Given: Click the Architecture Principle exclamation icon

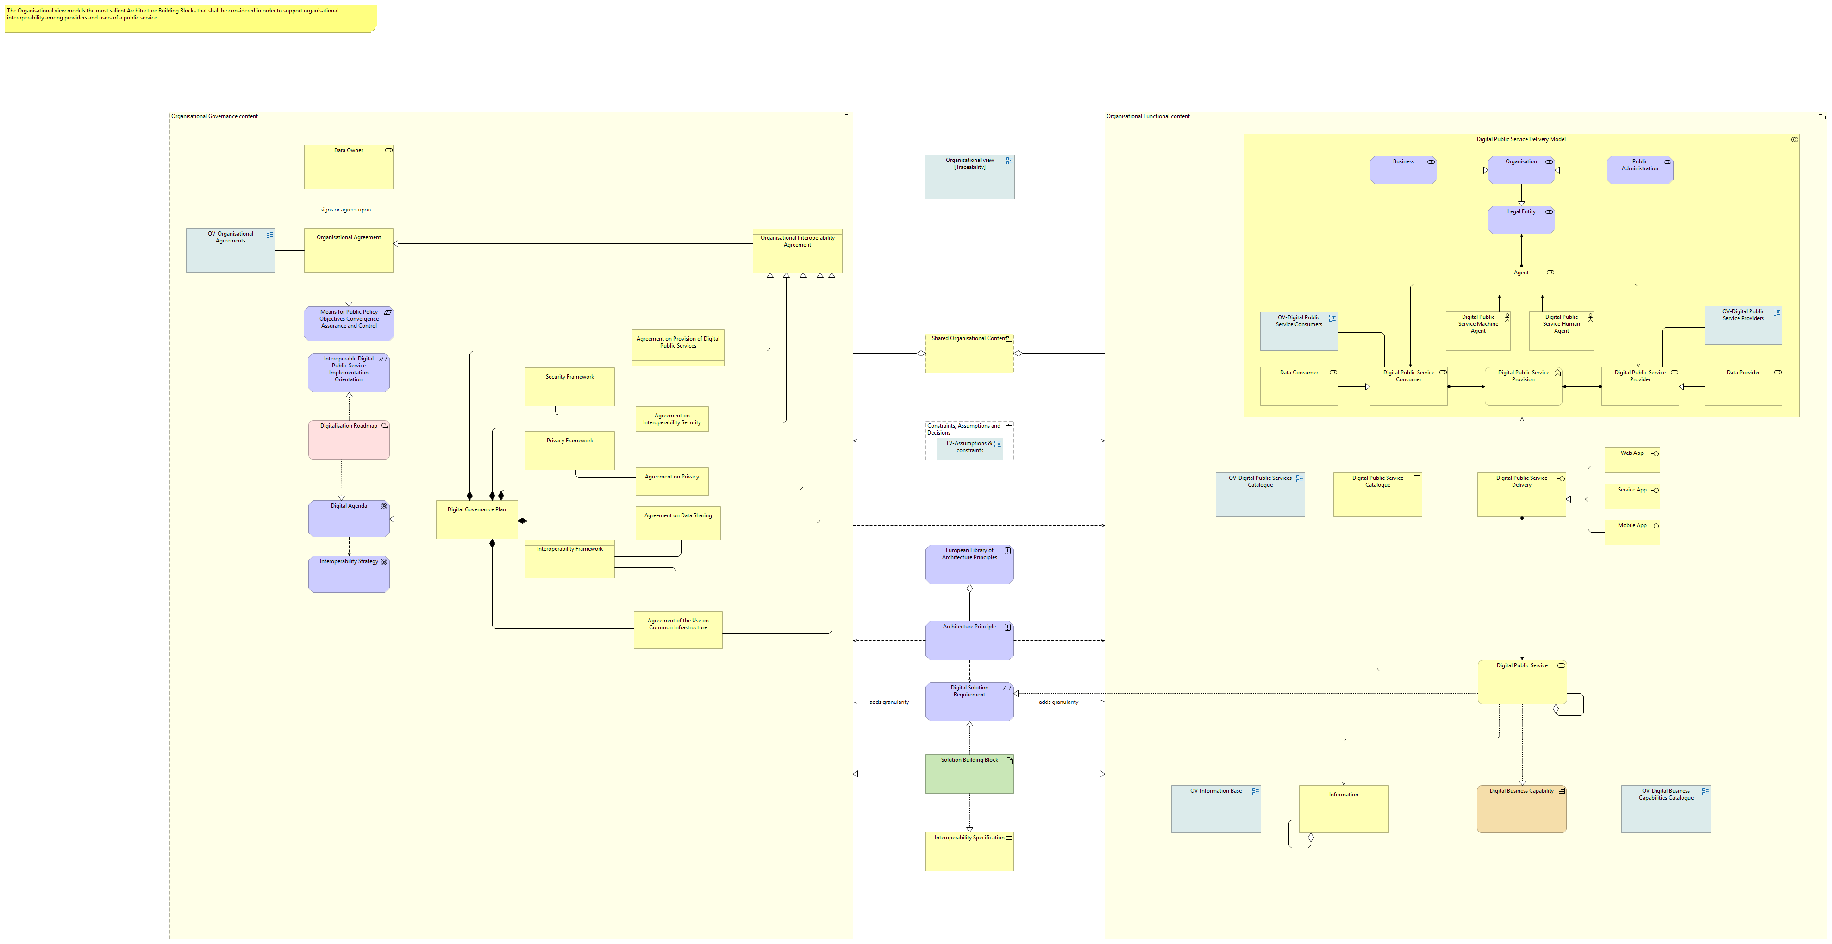Looking at the screenshot, I should point(1007,627).
